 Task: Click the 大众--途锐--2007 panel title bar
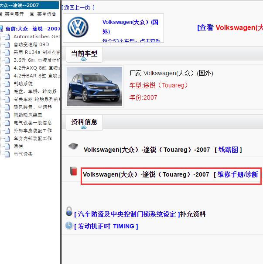(x=29, y=5)
